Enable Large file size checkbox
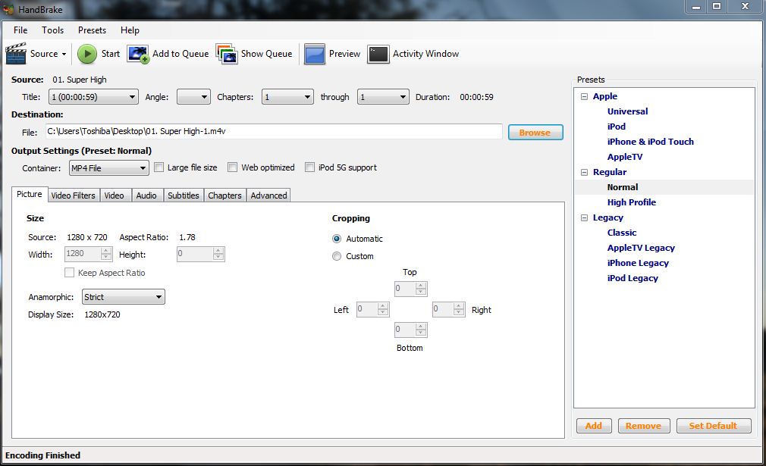This screenshot has height=466, width=766. (x=159, y=167)
